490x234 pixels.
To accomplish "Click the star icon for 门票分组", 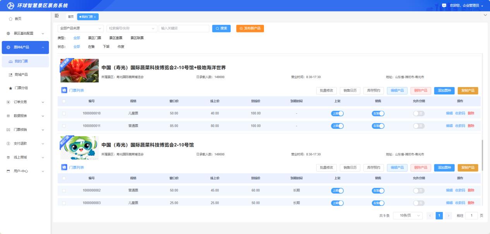I will 10,88.
